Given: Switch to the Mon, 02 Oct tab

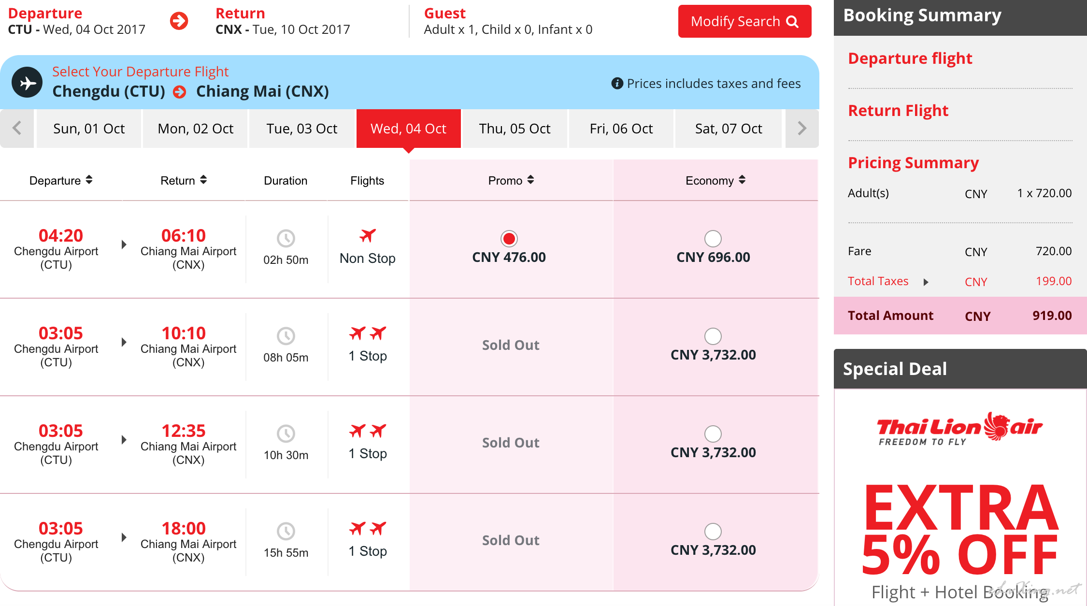Looking at the screenshot, I should pos(195,129).
